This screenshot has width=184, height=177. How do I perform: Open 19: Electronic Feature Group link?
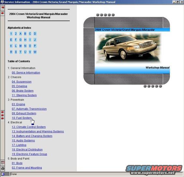[29, 154]
